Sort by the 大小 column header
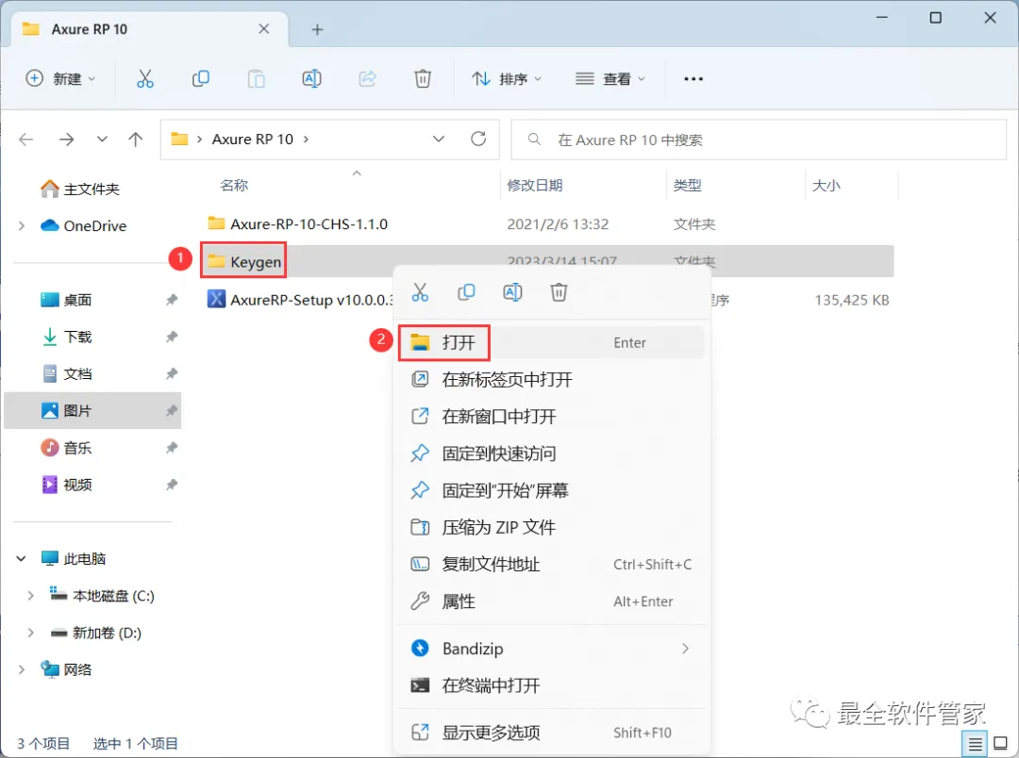 pos(826,185)
